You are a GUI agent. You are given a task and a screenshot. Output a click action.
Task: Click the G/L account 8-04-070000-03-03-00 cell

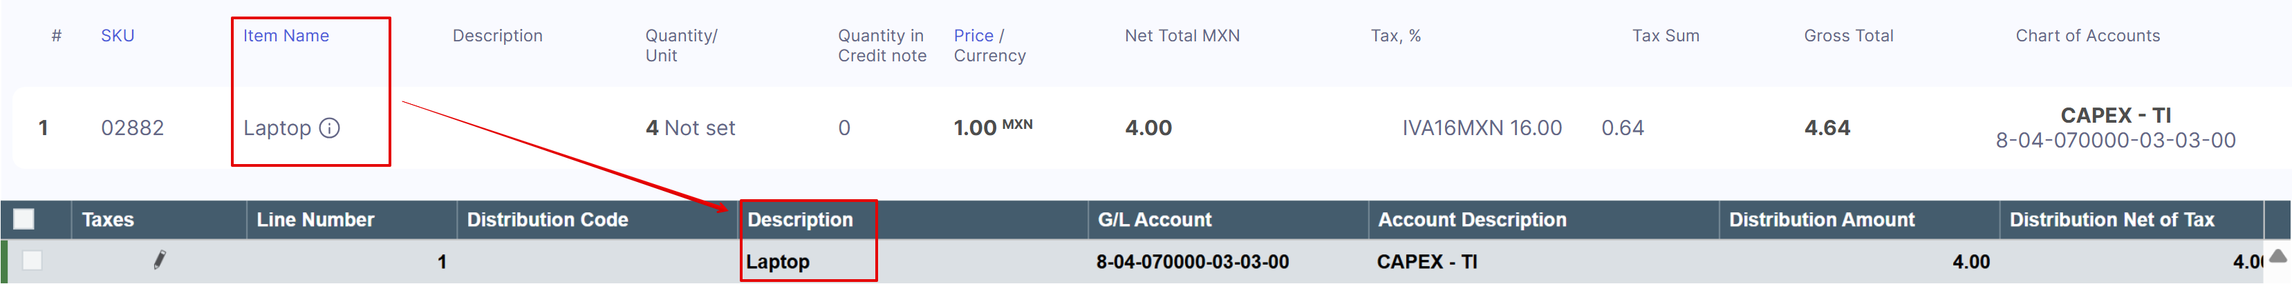pyautogui.click(x=1192, y=262)
